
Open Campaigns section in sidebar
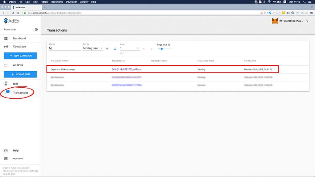pyautogui.click(x=20, y=46)
